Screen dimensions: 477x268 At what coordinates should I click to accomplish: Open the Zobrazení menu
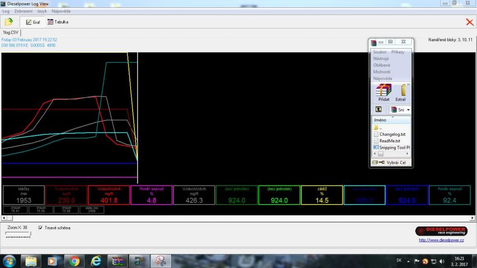(23, 11)
